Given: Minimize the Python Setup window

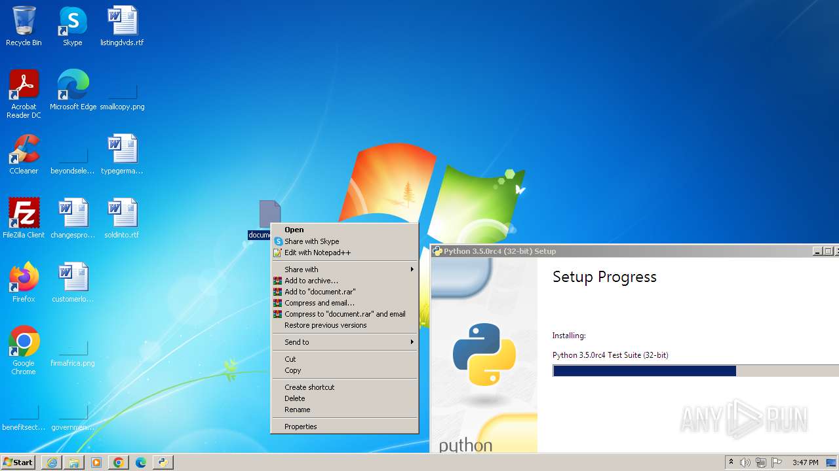Looking at the screenshot, I should point(817,251).
